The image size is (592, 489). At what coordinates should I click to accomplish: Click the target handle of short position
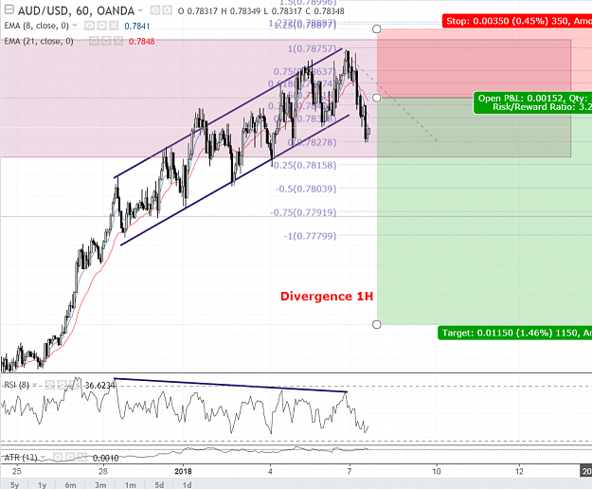[x=377, y=324]
